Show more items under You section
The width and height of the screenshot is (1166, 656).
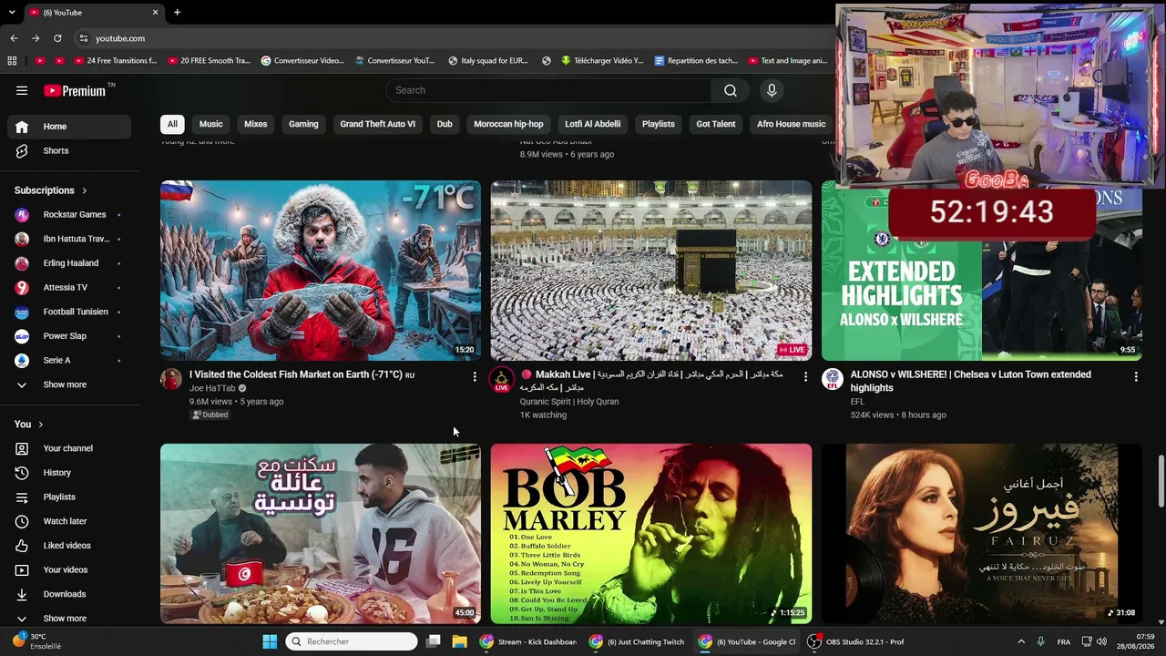click(x=69, y=619)
